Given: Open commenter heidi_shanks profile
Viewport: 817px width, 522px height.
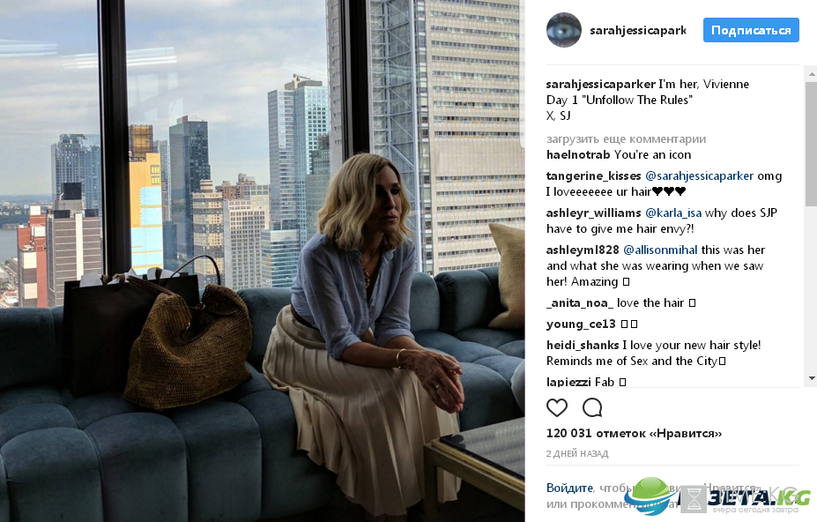Looking at the screenshot, I should click(583, 346).
